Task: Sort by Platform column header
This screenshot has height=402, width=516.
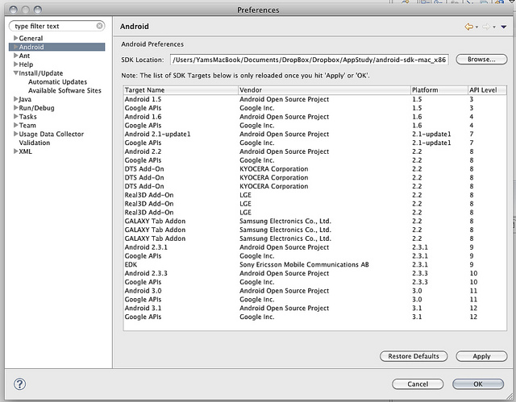Action: click(x=439, y=90)
